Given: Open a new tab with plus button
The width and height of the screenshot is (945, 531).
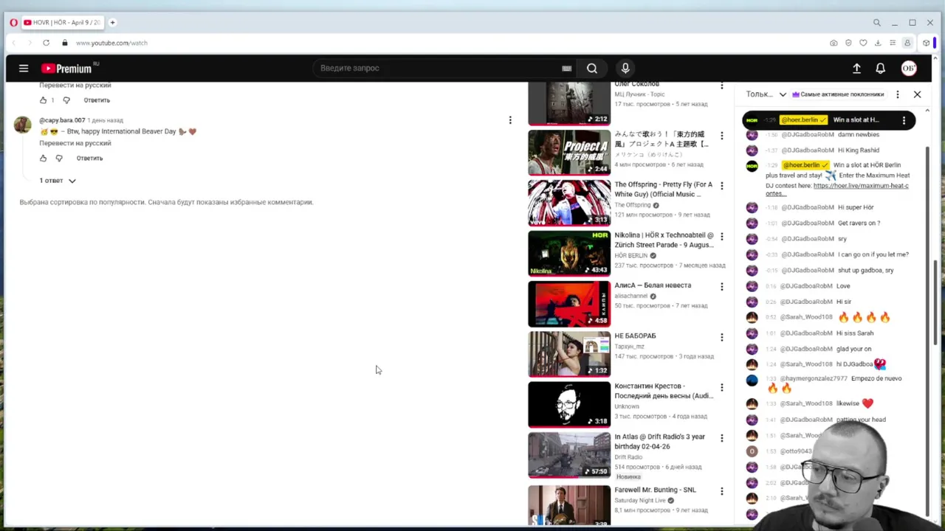Looking at the screenshot, I should [112, 23].
